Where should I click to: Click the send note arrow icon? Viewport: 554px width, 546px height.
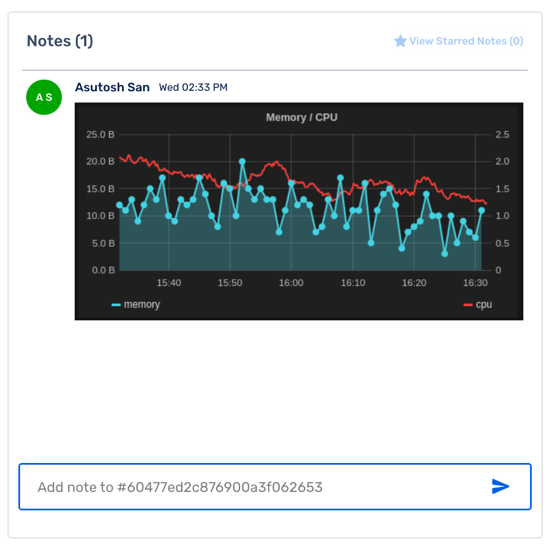tap(500, 486)
